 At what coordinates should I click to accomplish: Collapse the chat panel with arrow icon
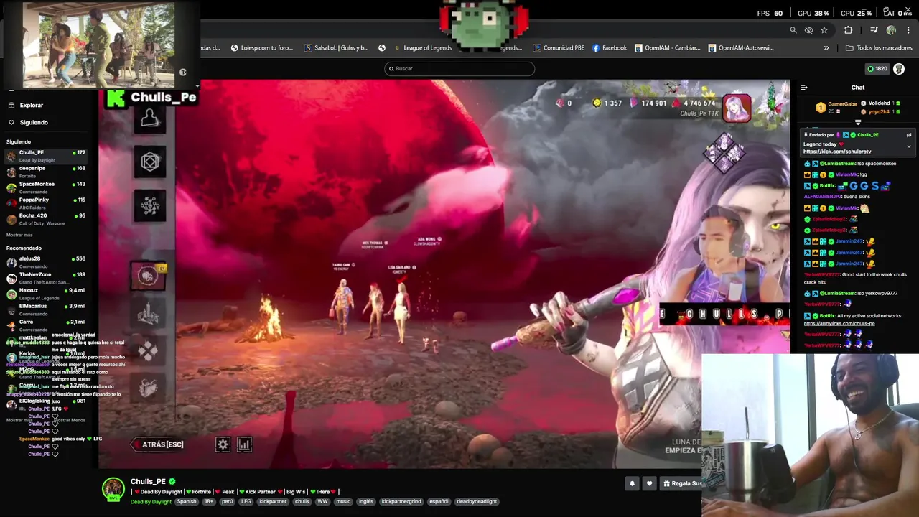coord(804,88)
